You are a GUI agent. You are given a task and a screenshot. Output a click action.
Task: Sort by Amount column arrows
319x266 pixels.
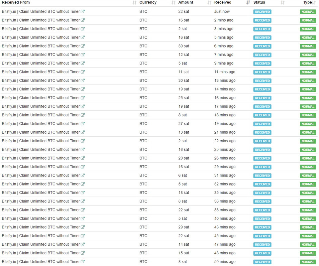209,2
